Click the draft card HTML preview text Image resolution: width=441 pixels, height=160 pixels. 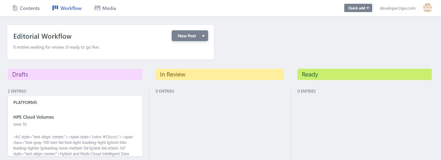pyautogui.click(x=73, y=145)
